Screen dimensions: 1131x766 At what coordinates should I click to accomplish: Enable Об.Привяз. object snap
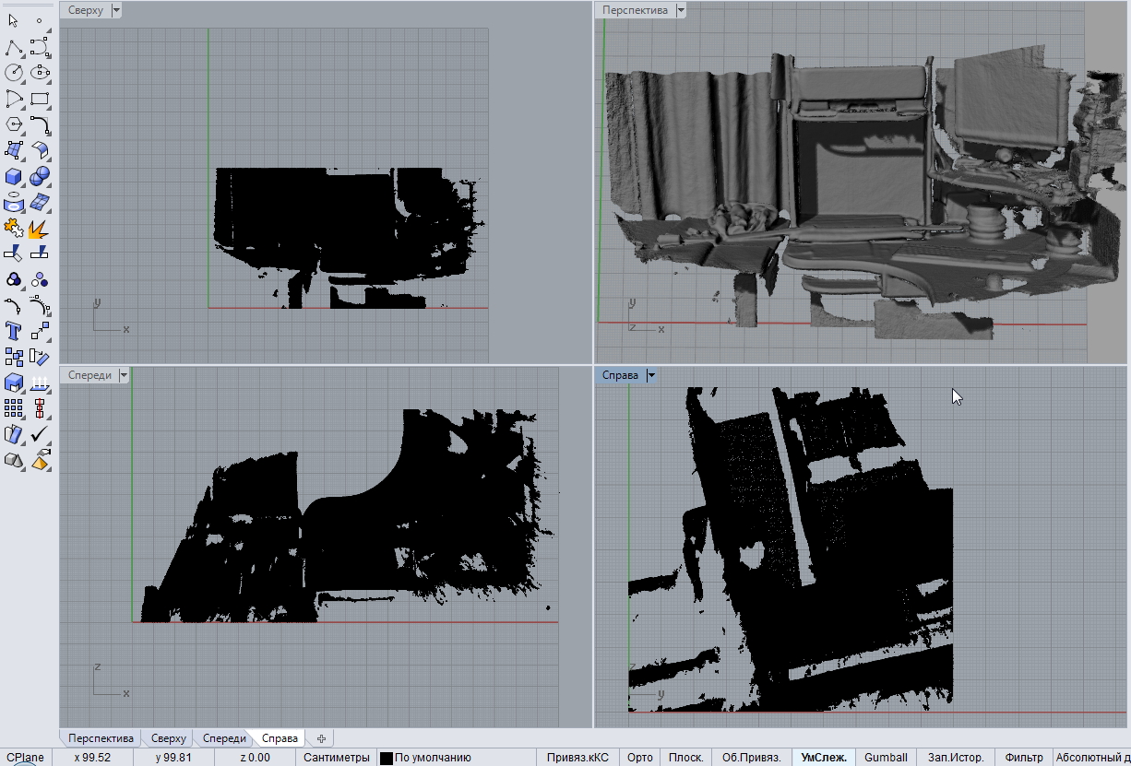pos(751,758)
